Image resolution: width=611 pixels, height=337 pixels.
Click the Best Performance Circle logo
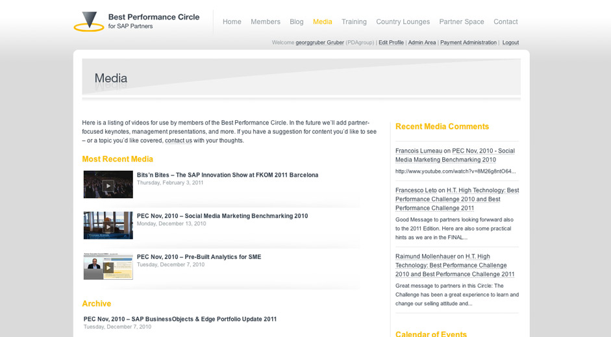pyautogui.click(x=136, y=21)
